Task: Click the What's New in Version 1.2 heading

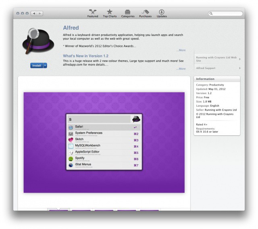Action: [85, 56]
